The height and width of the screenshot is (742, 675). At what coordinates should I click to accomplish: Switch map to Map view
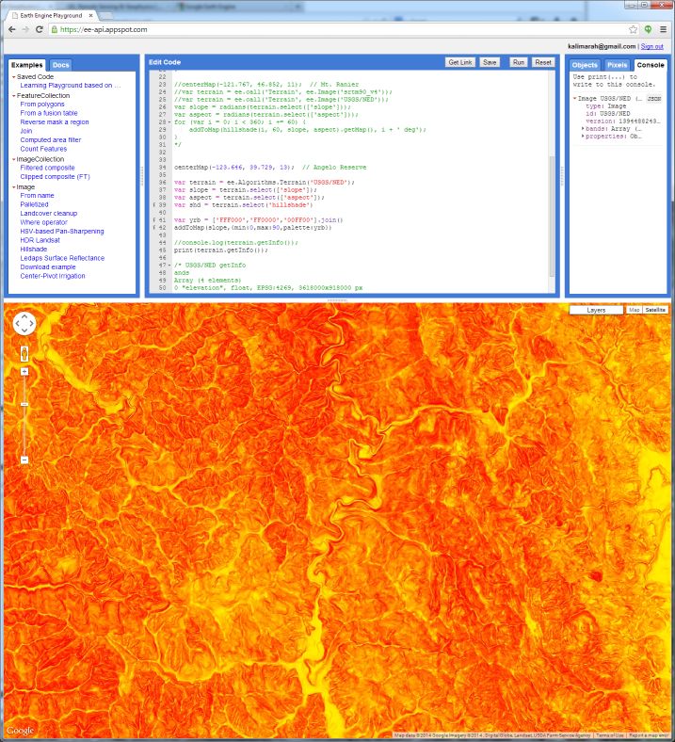pyautogui.click(x=634, y=310)
